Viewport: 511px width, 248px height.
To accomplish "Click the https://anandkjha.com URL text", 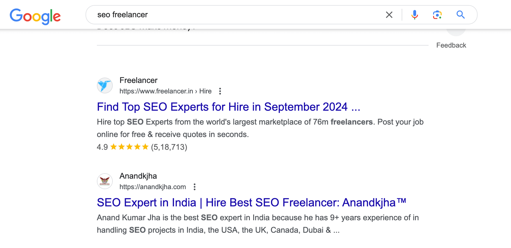I will [153, 187].
